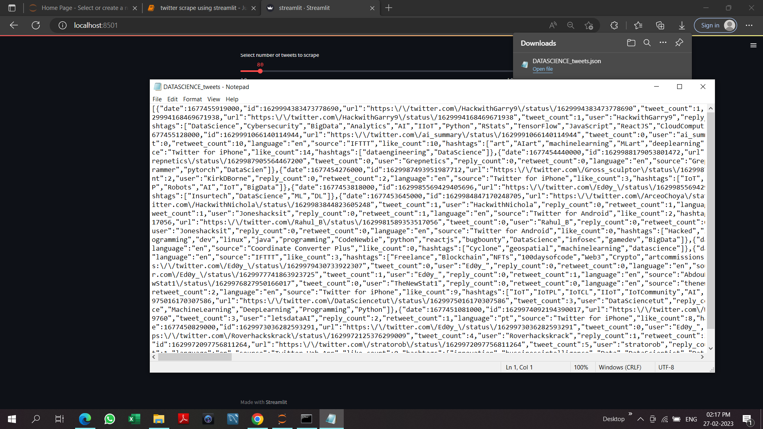The height and width of the screenshot is (429, 763).
Task: Search downloads using the magnifier icon
Action: (x=647, y=43)
